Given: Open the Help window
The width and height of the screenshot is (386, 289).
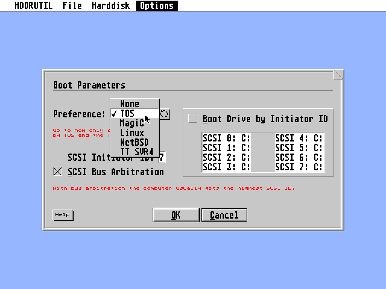Looking at the screenshot, I should pos(63,215).
